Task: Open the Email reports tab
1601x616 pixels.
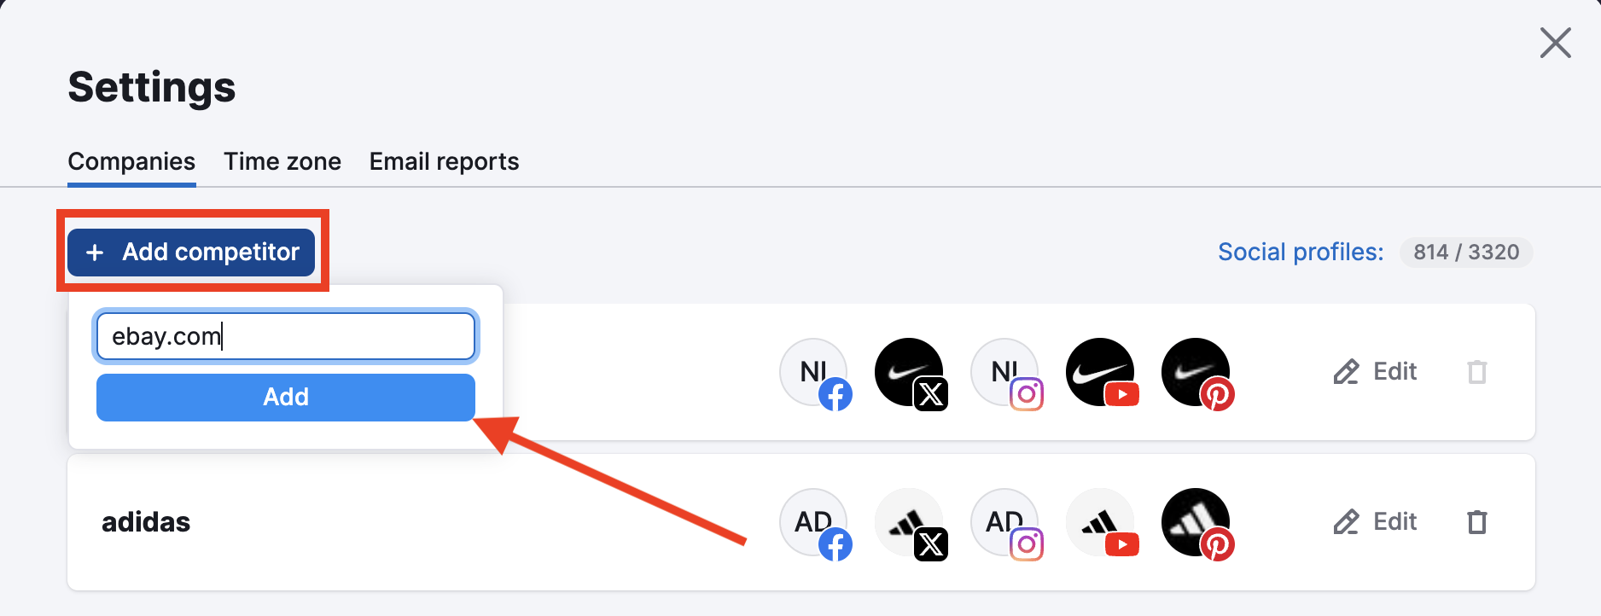Action: coord(444,161)
